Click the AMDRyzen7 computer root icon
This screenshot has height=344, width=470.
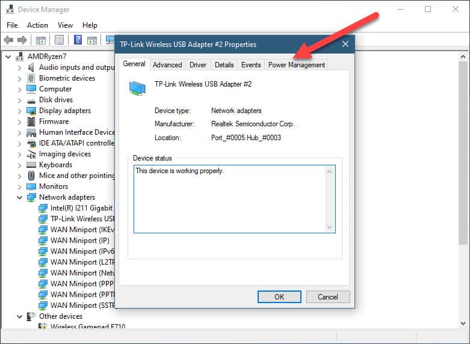(x=20, y=57)
